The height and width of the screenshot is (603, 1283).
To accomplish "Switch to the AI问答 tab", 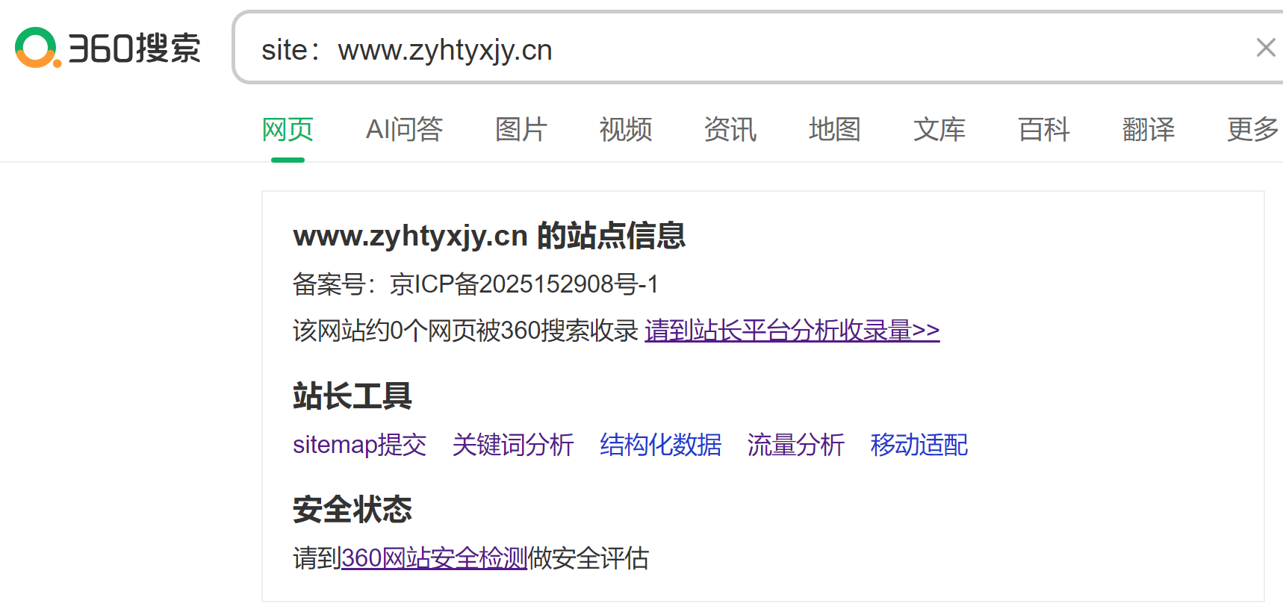I will coord(404,130).
